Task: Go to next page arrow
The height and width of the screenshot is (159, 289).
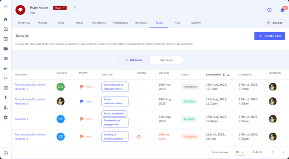Action: (283, 152)
